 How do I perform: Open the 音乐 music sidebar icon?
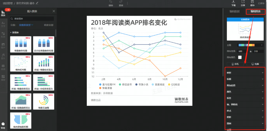3,56
